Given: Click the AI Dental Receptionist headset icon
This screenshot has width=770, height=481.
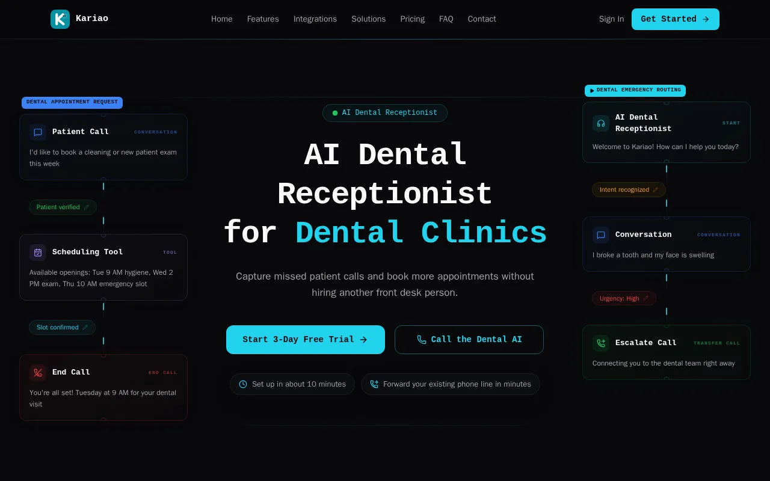Looking at the screenshot, I should (x=601, y=123).
